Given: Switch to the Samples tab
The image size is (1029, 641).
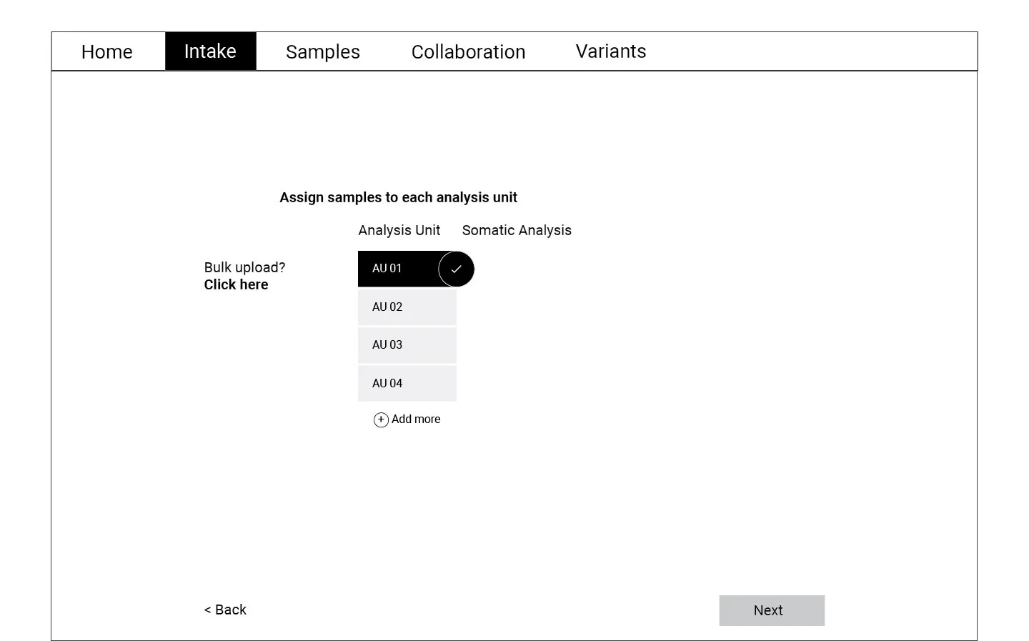Looking at the screenshot, I should (323, 51).
